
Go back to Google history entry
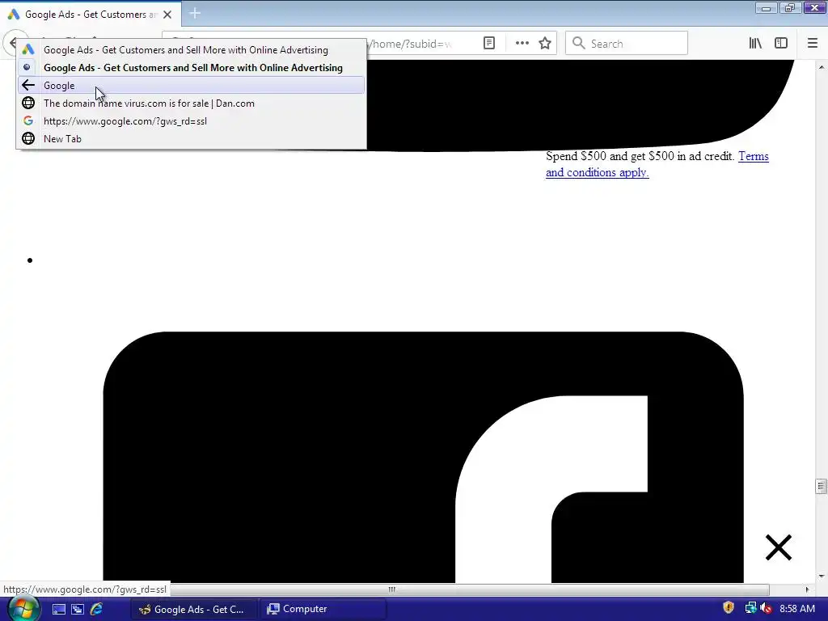[192, 85]
